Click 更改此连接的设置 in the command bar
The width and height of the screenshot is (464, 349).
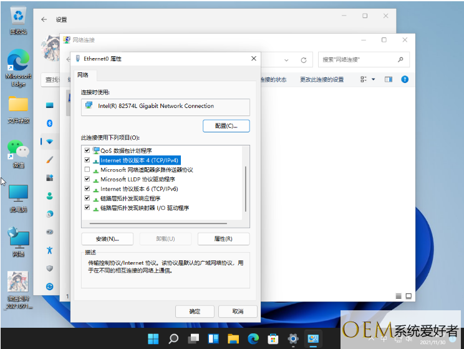(x=321, y=79)
